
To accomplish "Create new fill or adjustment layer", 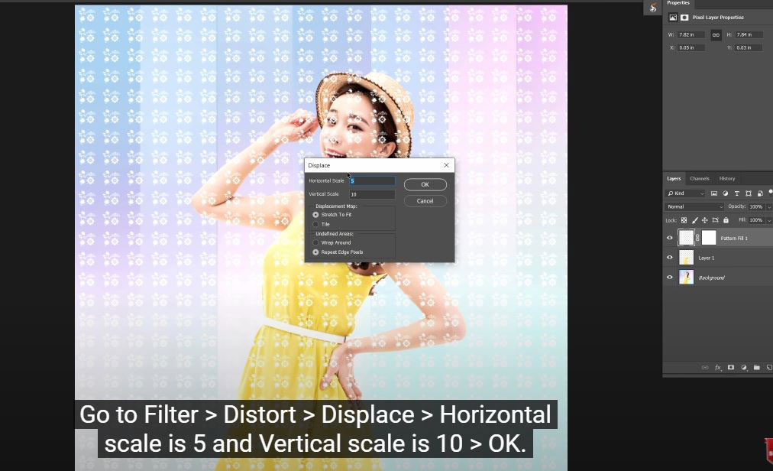I will click(x=744, y=368).
